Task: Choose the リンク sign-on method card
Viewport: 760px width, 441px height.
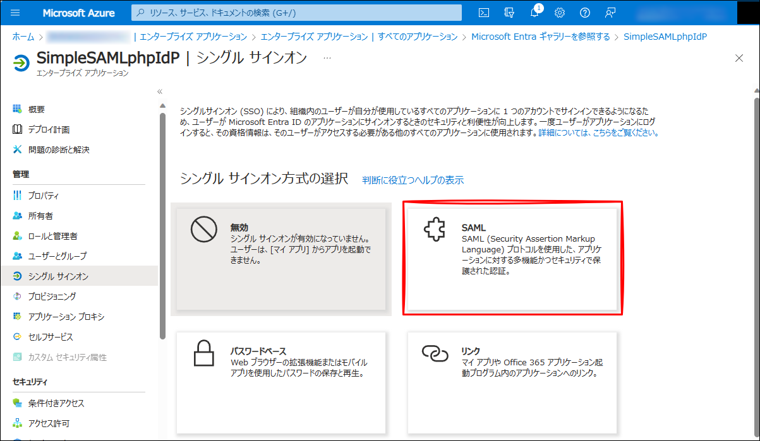Action: tap(512, 382)
